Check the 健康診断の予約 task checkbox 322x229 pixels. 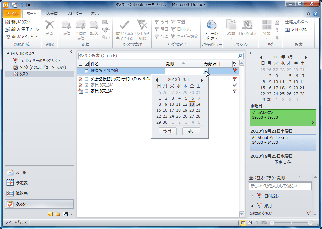86,71
